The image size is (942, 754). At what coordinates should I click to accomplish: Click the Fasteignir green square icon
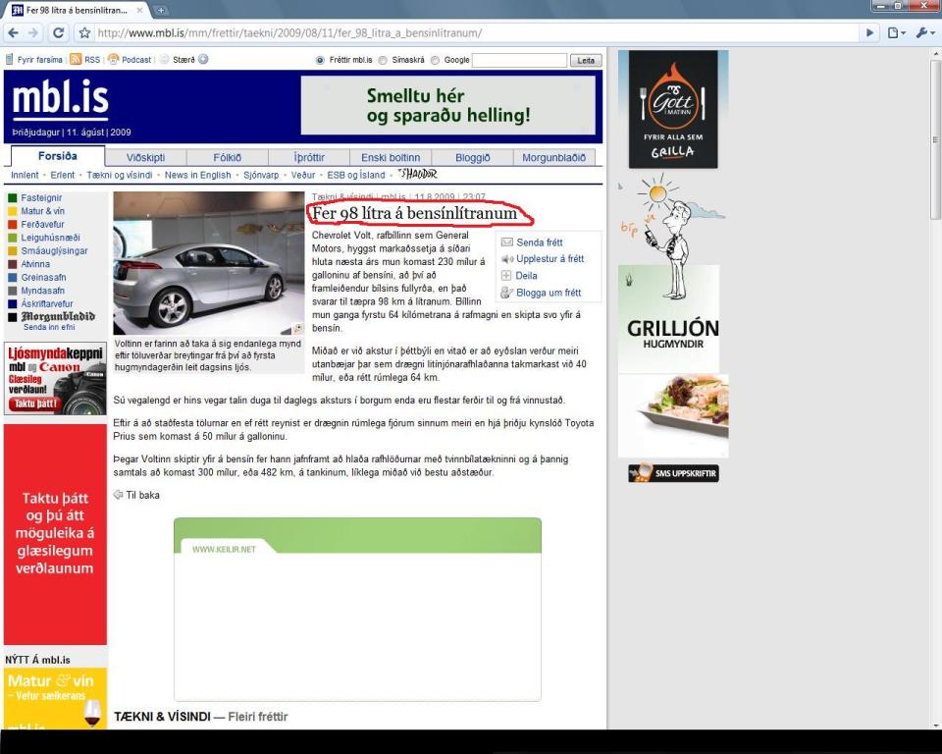(x=12, y=197)
